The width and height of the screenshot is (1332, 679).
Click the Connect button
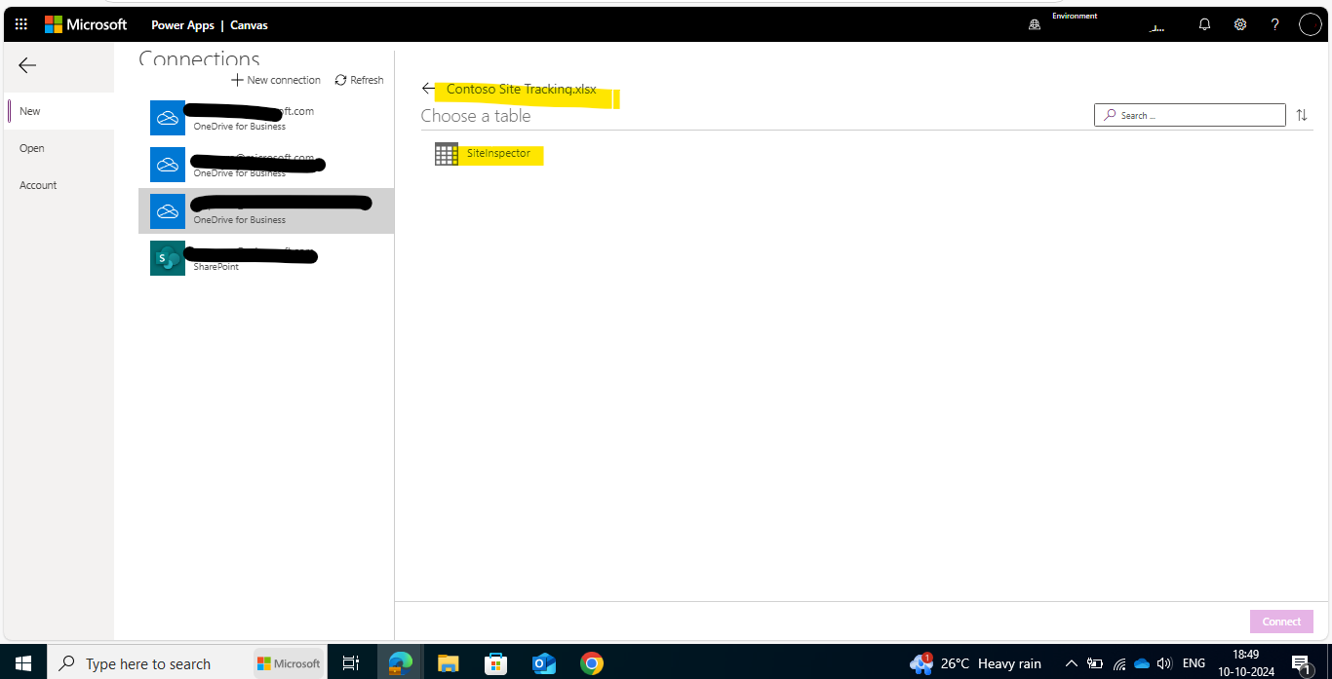click(x=1281, y=622)
